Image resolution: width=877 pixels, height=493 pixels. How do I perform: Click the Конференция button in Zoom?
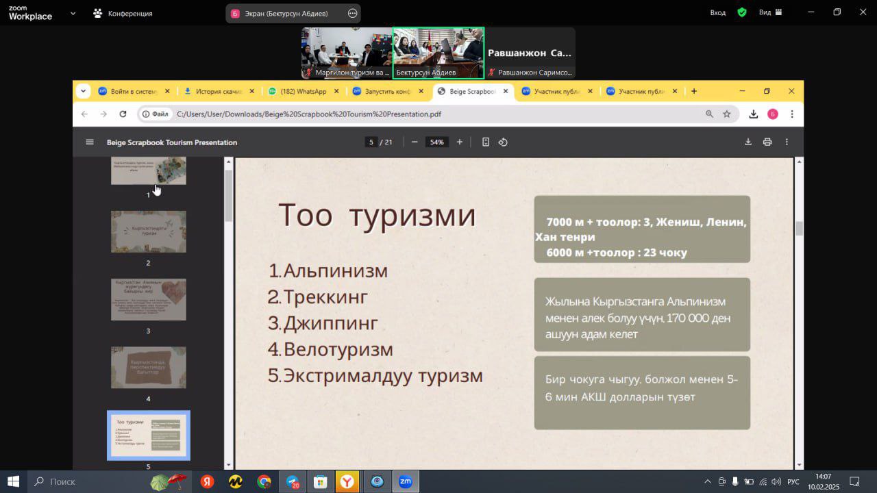[123, 13]
